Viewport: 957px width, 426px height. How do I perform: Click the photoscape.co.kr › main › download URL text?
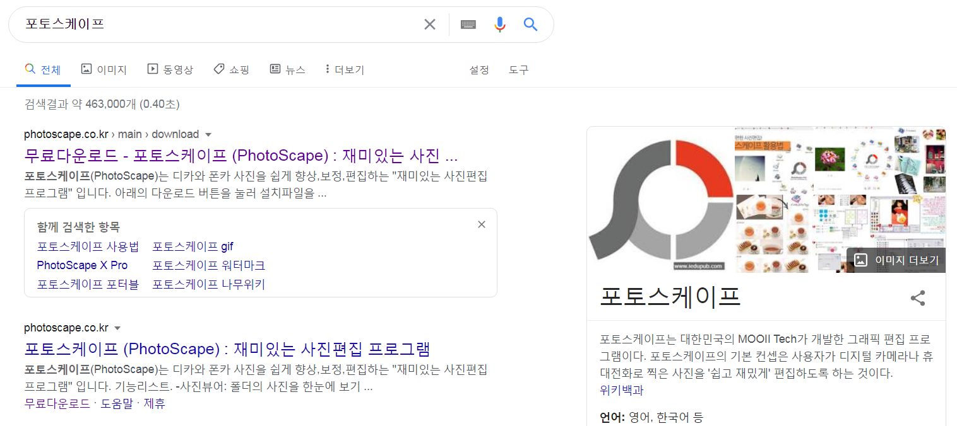[x=112, y=134]
